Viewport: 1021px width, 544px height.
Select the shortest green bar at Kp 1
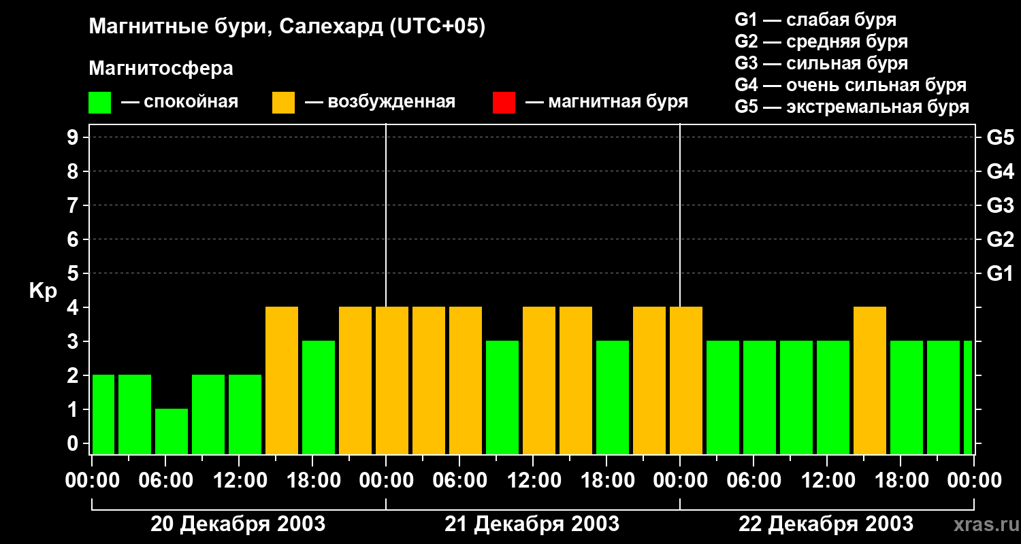pyautogui.click(x=172, y=431)
